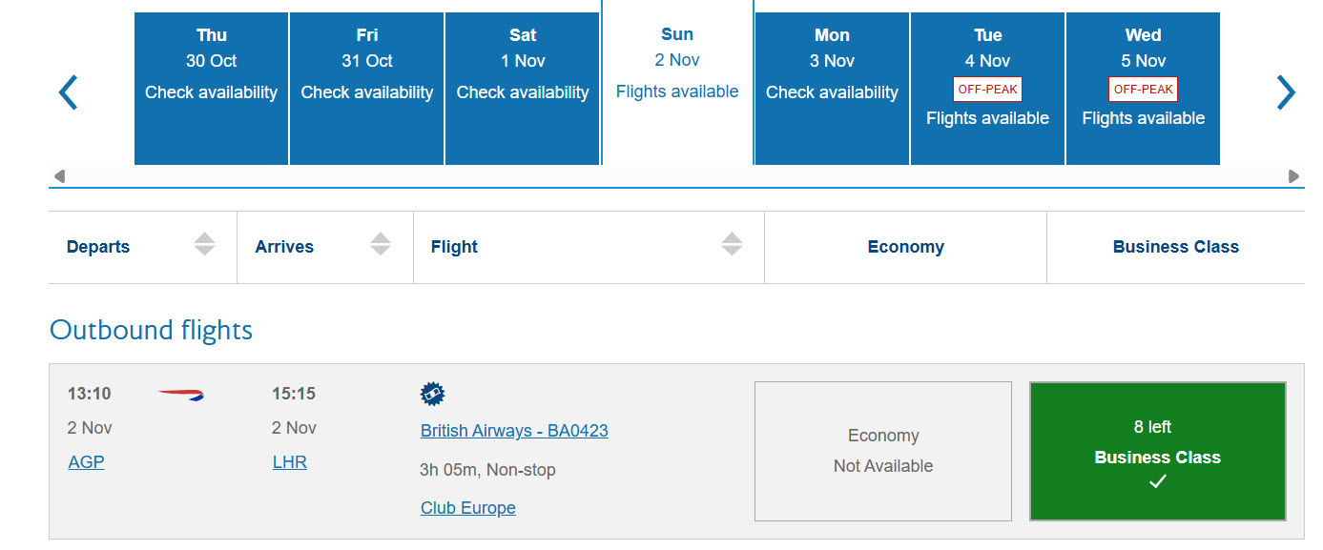
Task: Click the checkmark inside the Business Class option
Action: [1157, 481]
